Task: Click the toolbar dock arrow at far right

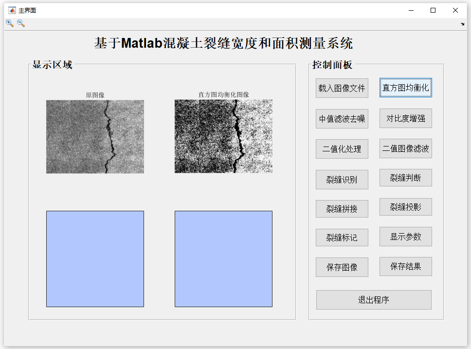Action: click(462, 24)
